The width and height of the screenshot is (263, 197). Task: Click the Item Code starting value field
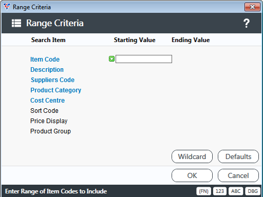(144, 59)
